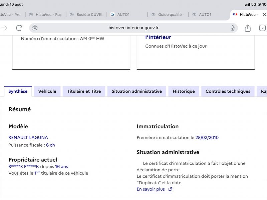Switch to the second AUTO1 browser tab

(209, 15)
